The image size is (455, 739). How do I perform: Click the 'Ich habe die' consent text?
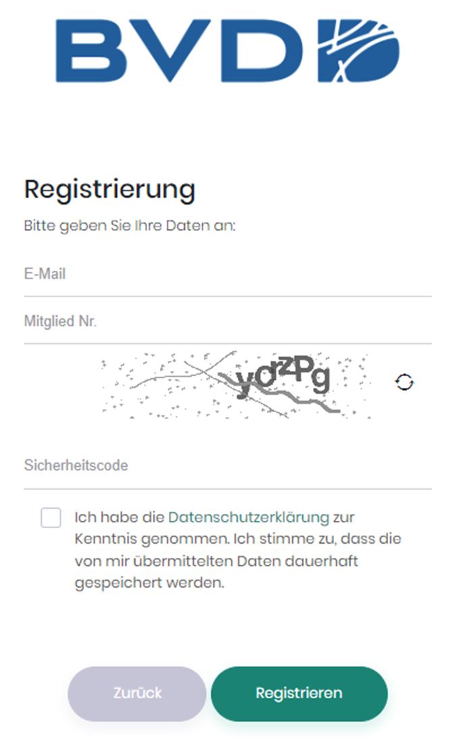119,517
